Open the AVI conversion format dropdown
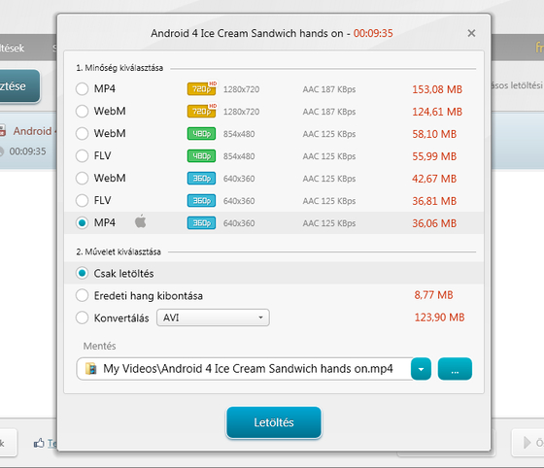Screen dimensions: 544x468 213,318
